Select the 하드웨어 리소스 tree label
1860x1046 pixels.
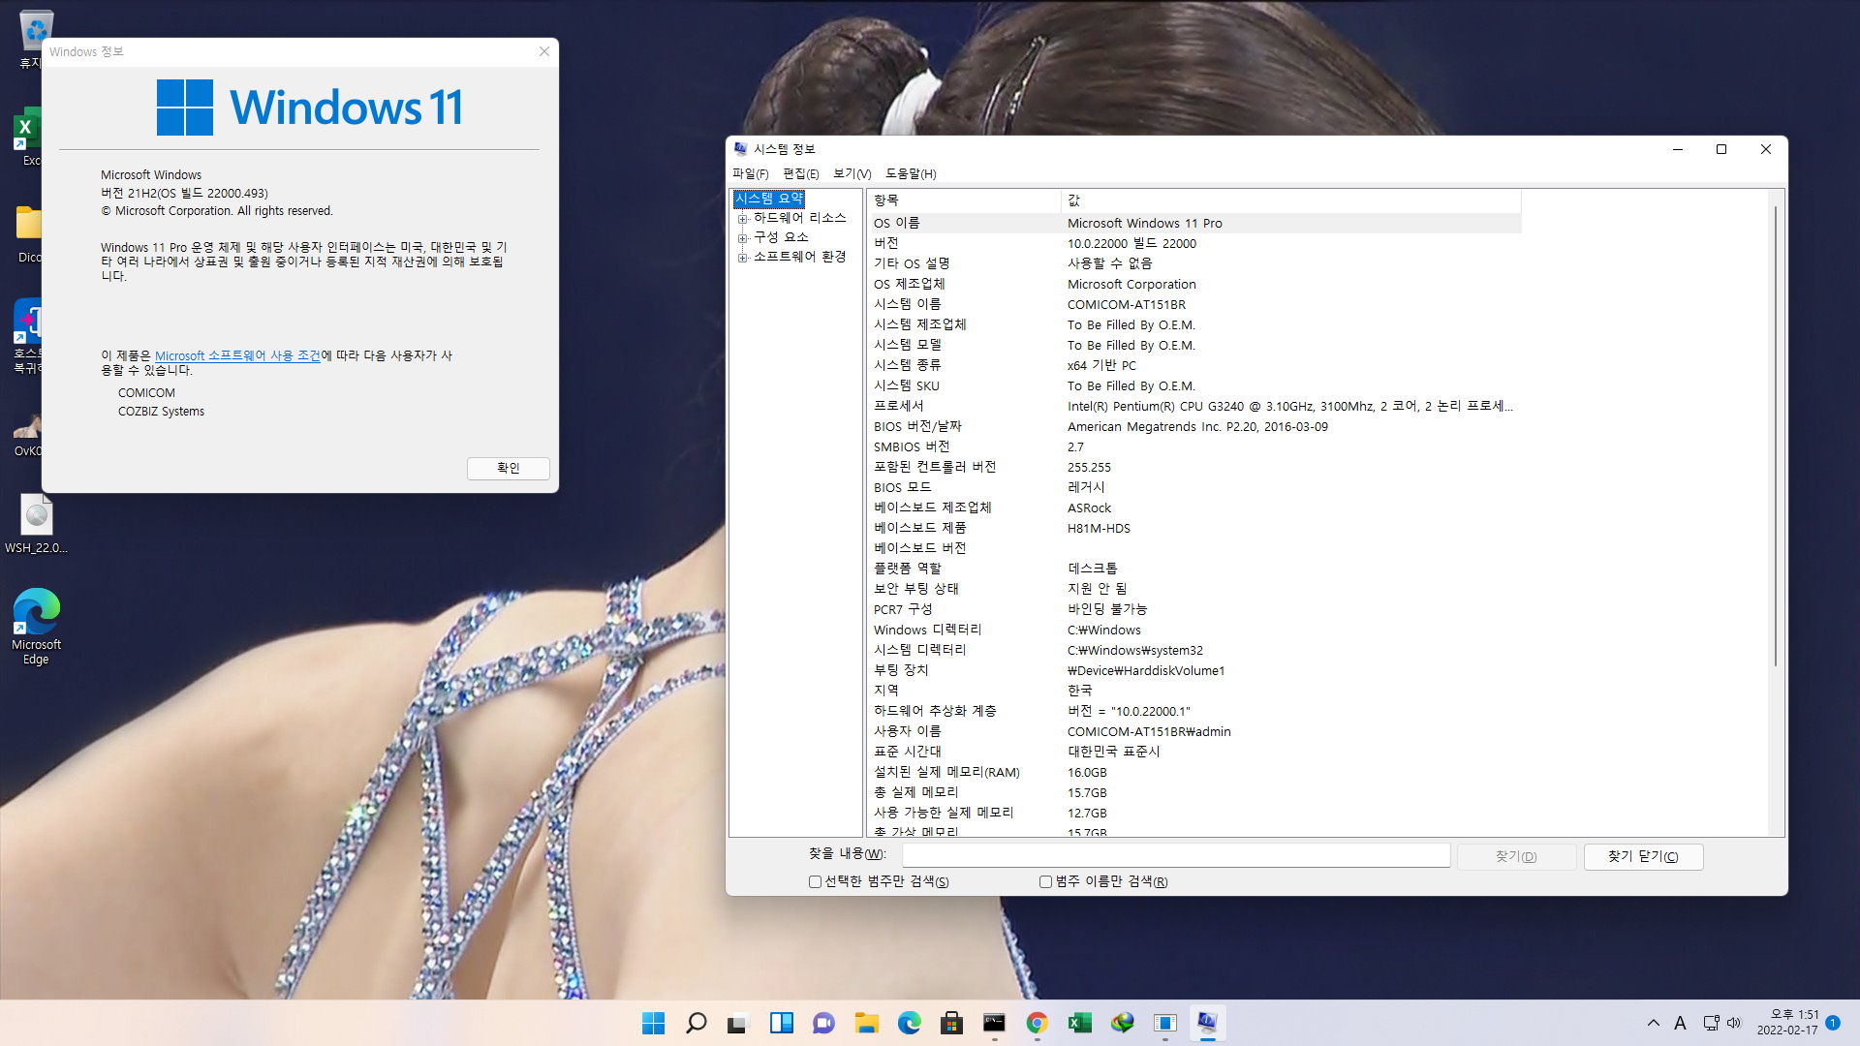(799, 218)
